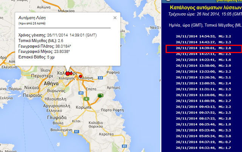Click the red earthquake marker near Παλλήνη
242x152 pixels.
tap(81, 77)
